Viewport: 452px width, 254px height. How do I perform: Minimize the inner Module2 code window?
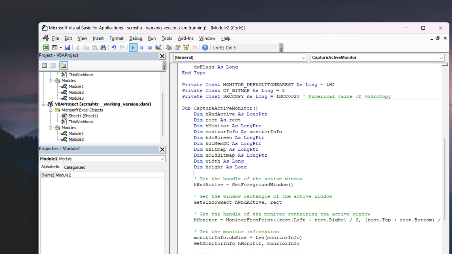tap(432, 38)
